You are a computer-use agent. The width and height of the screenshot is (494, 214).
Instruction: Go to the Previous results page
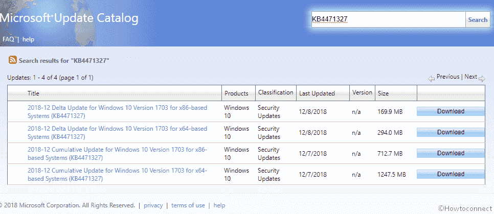tap(447, 77)
